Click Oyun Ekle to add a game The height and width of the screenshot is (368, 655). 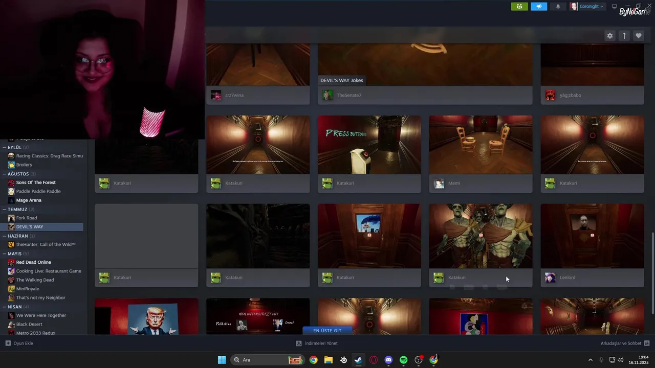coord(19,343)
